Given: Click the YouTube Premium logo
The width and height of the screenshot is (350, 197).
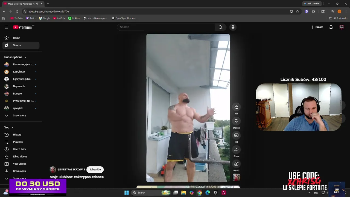Looking at the screenshot, I should 23,27.
